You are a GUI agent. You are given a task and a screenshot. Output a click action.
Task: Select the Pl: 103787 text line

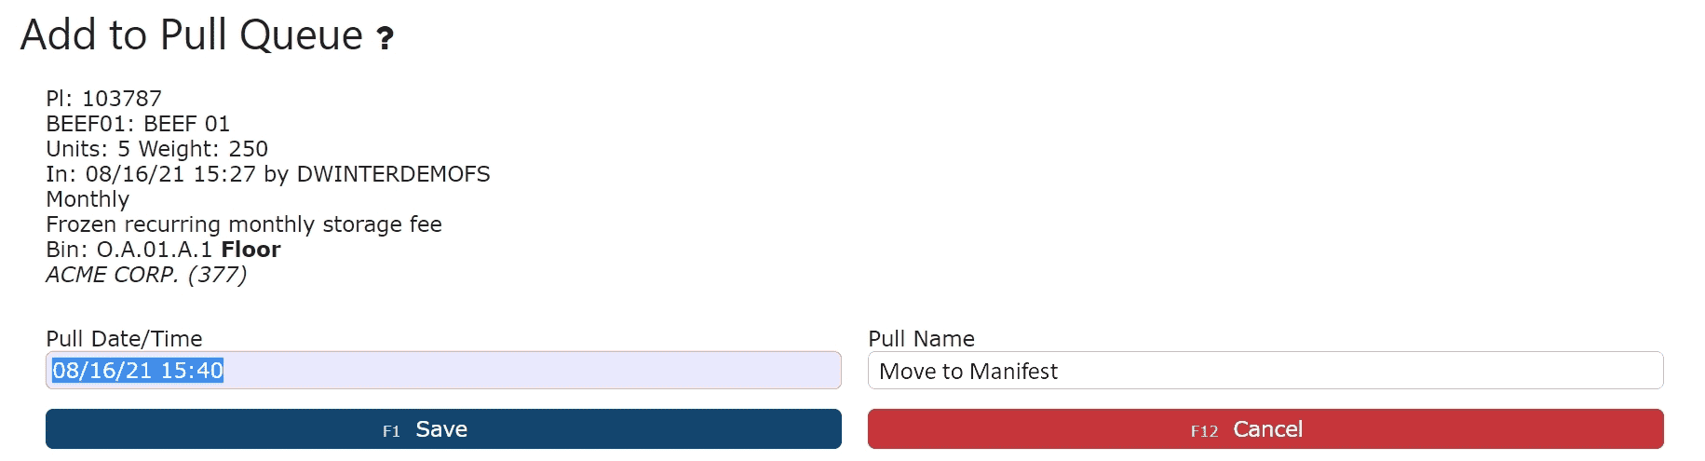pos(104,99)
